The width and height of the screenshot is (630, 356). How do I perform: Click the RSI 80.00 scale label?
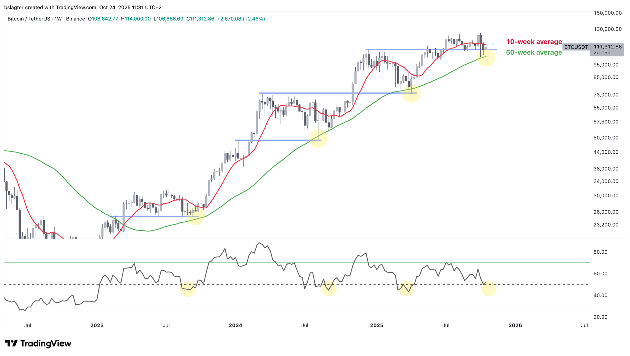(600, 252)
